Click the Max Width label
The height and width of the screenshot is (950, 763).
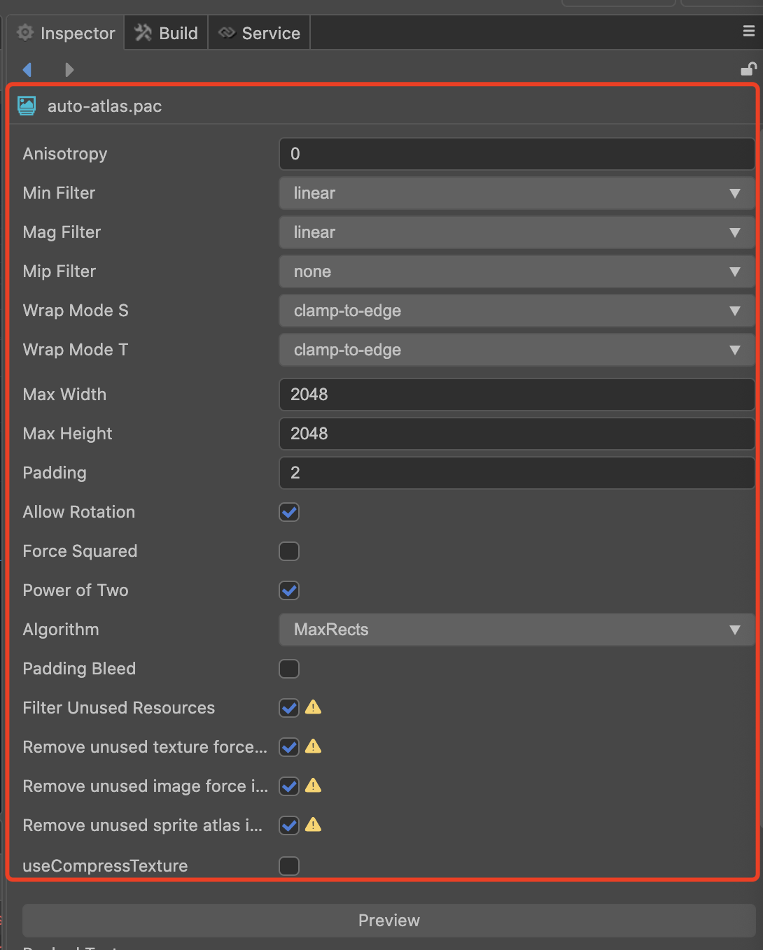tap(64, 395)
